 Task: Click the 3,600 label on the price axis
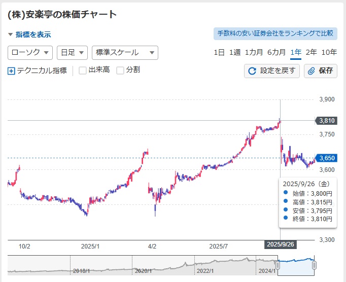(x=327, y=170)
